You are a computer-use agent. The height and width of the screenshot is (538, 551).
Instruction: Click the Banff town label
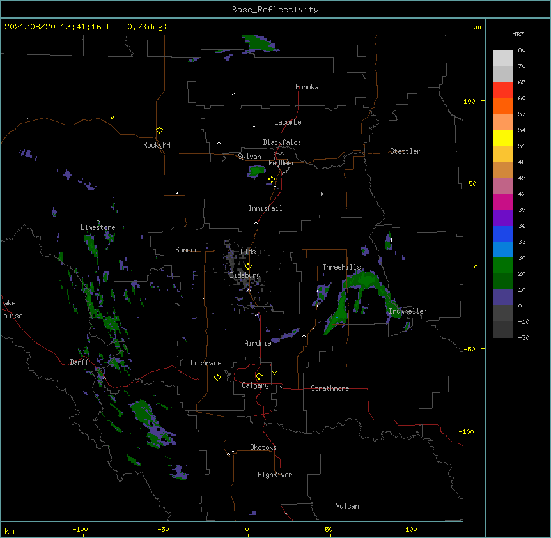tap(79, 362)
